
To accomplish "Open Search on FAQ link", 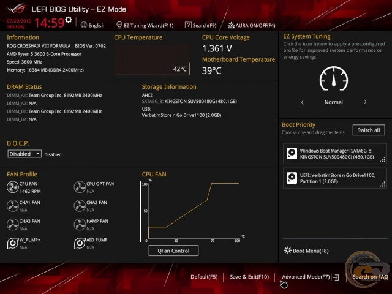I will [370, 277].
